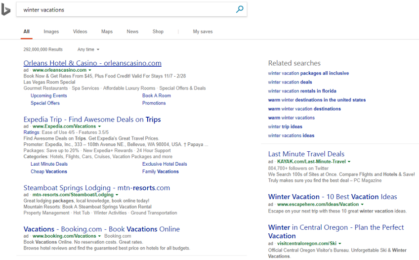Search winter vacation rentals in florida
Image resolution: width=419 pixels, height=260 pixels.
tap(302, 91)
